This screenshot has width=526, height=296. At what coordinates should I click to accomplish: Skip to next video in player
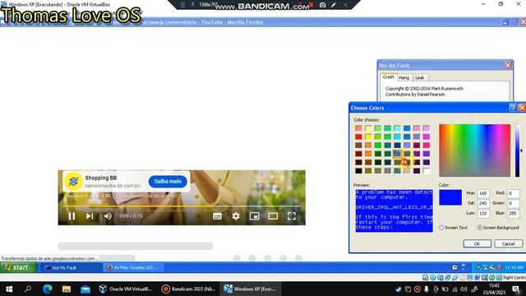tap(90, 216)
